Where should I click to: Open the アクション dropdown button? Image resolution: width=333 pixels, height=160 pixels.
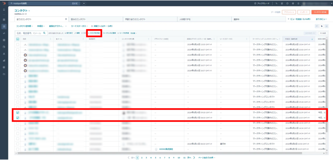[x=289, y=12]
